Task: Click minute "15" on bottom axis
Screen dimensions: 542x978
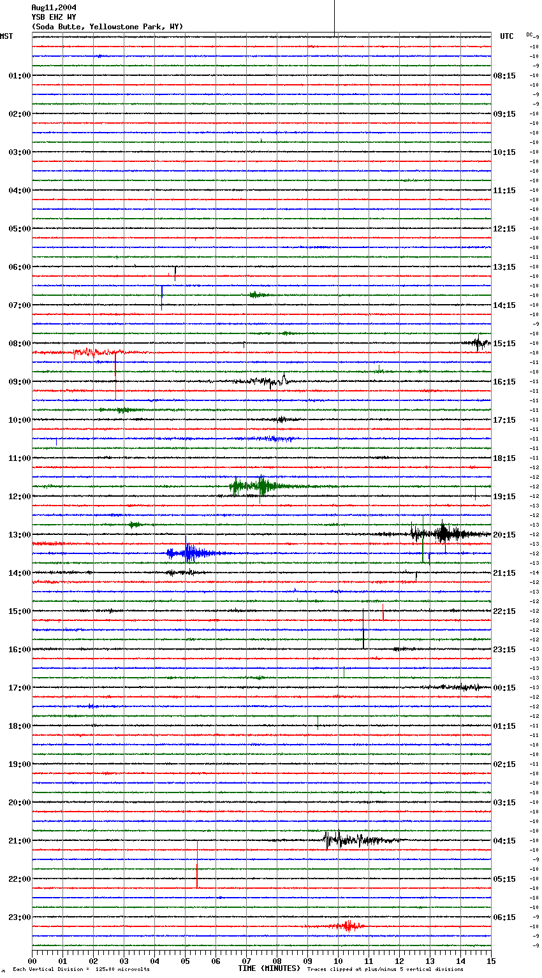Action: pyautogui.click(x=491, y=961)
